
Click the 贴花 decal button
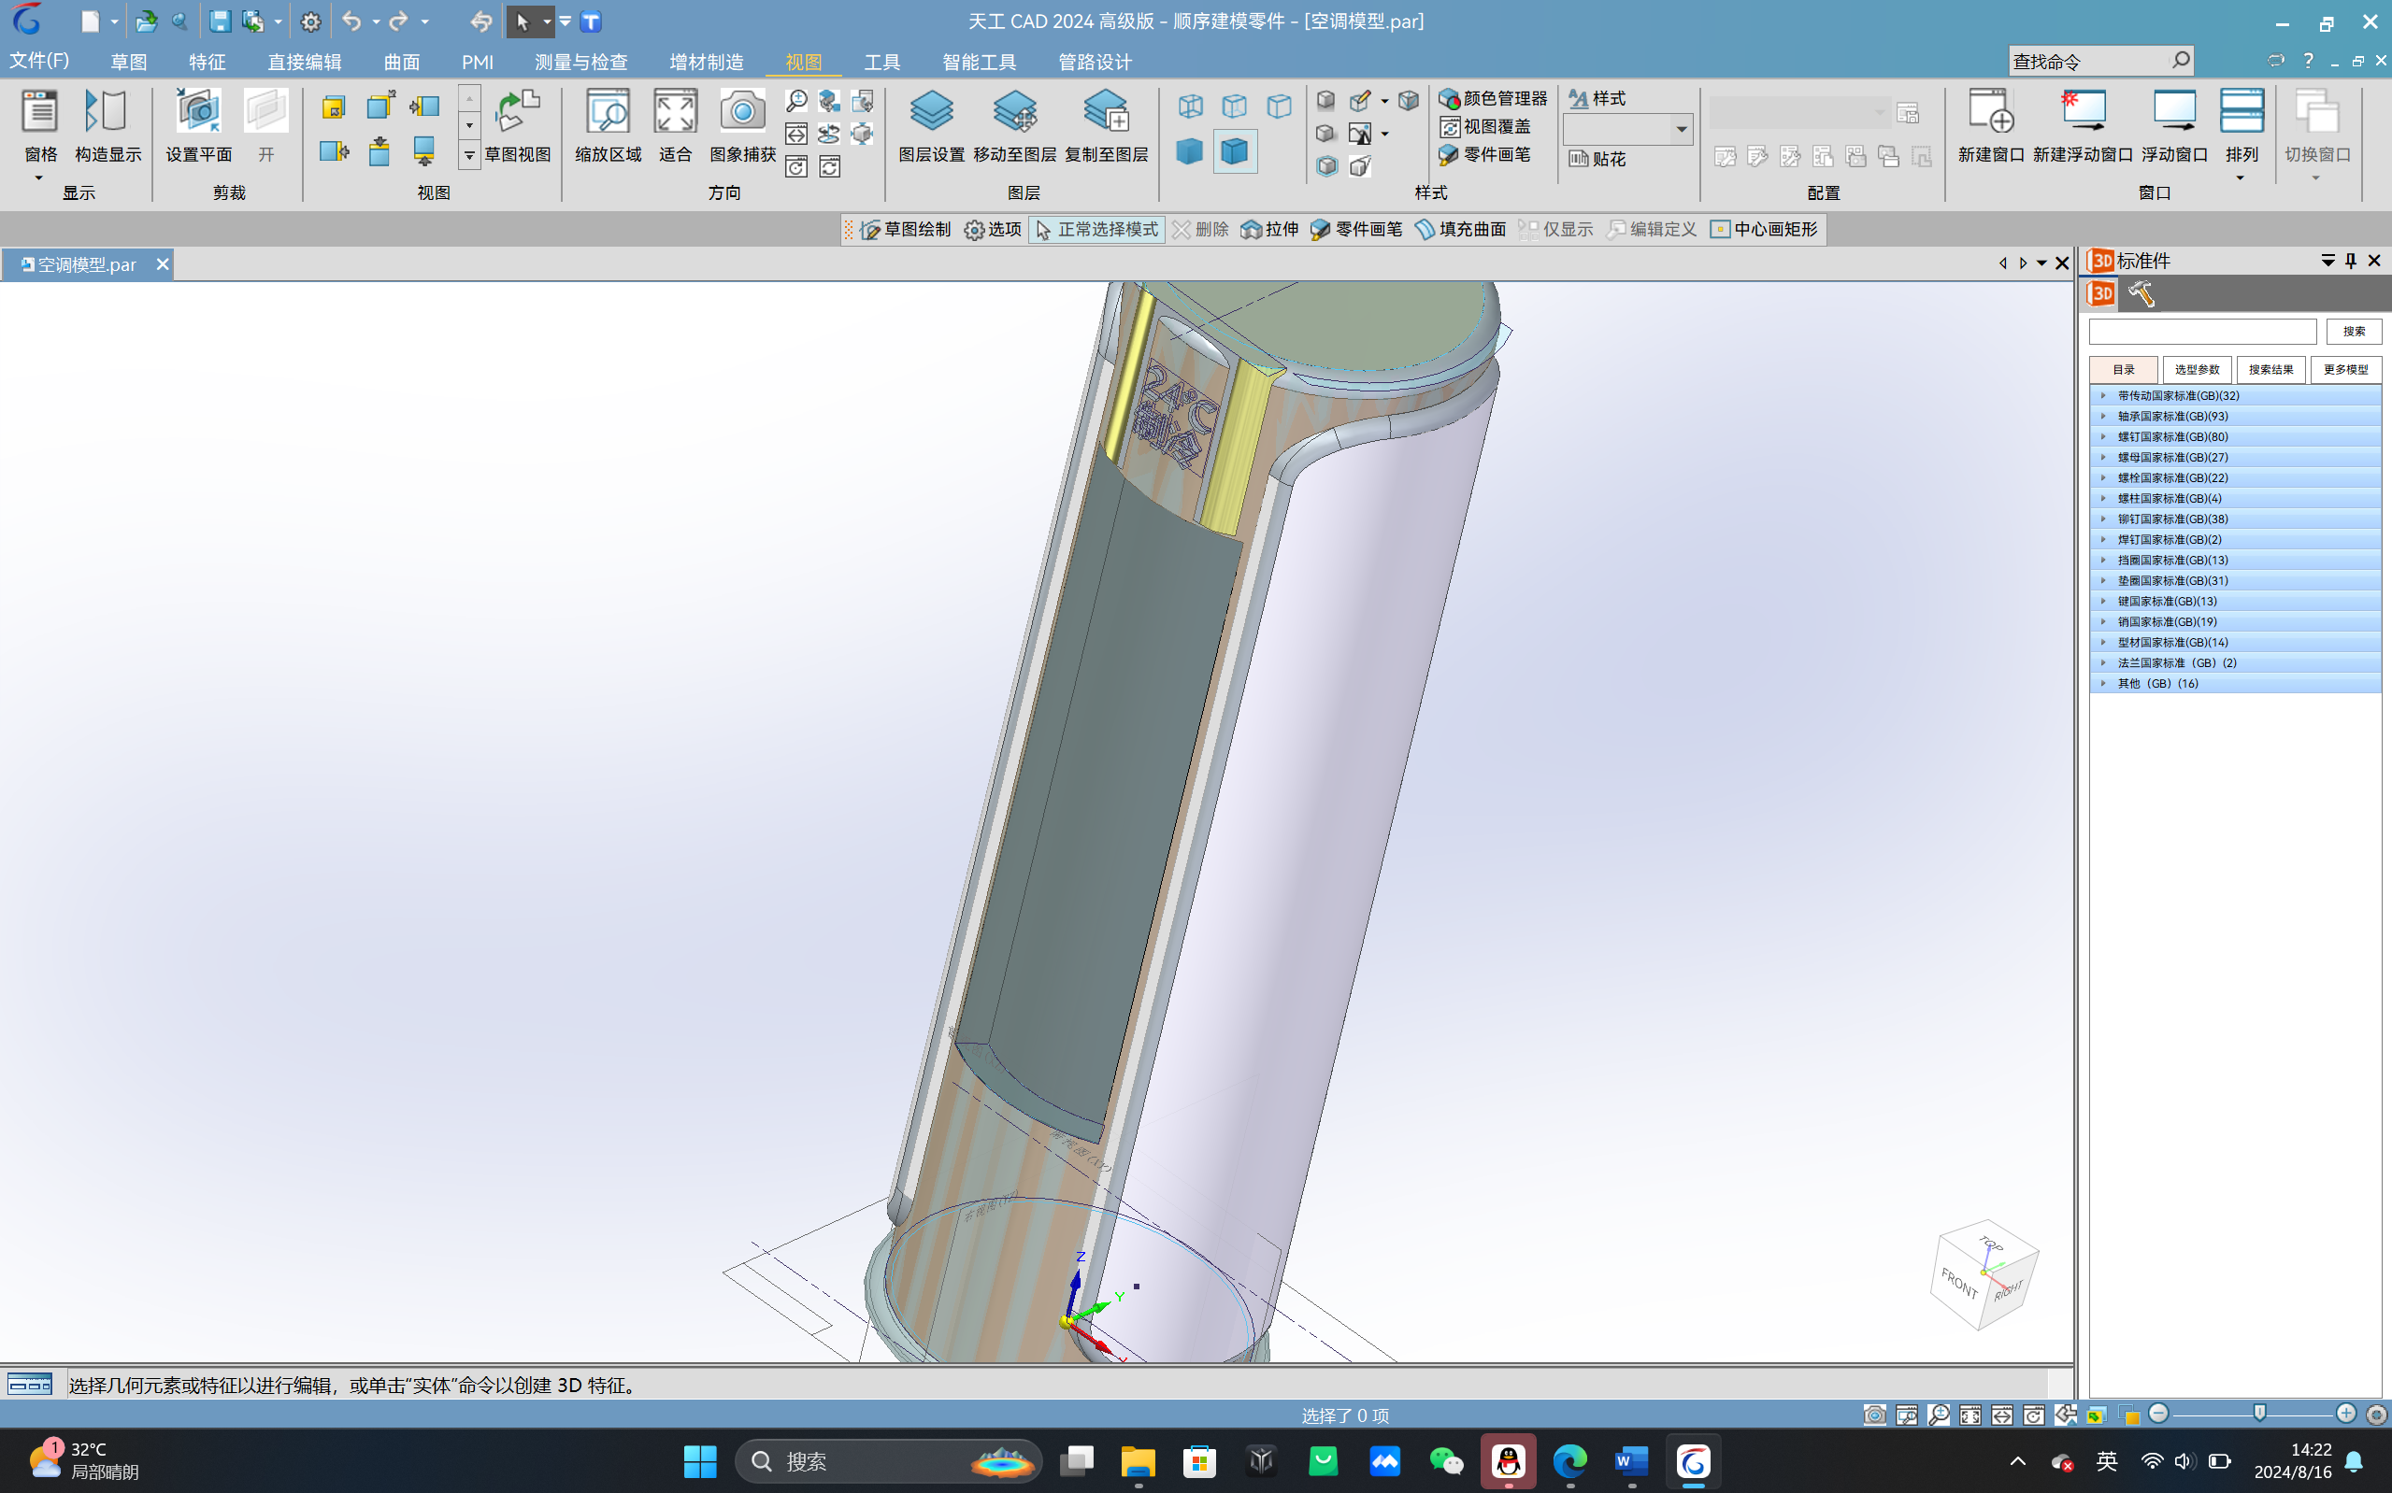pos(1597,159)
